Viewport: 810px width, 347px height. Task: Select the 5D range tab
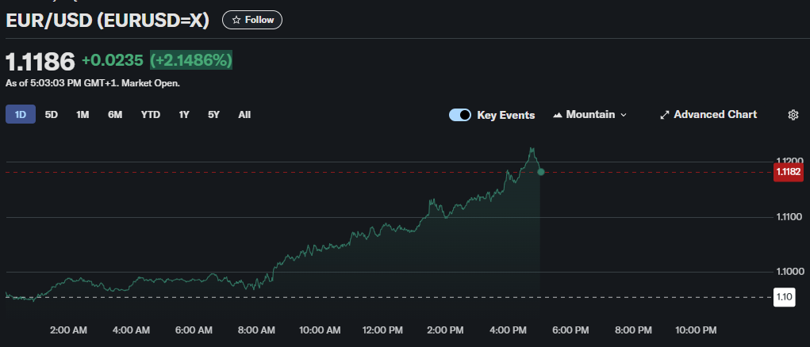pos(51,114)
